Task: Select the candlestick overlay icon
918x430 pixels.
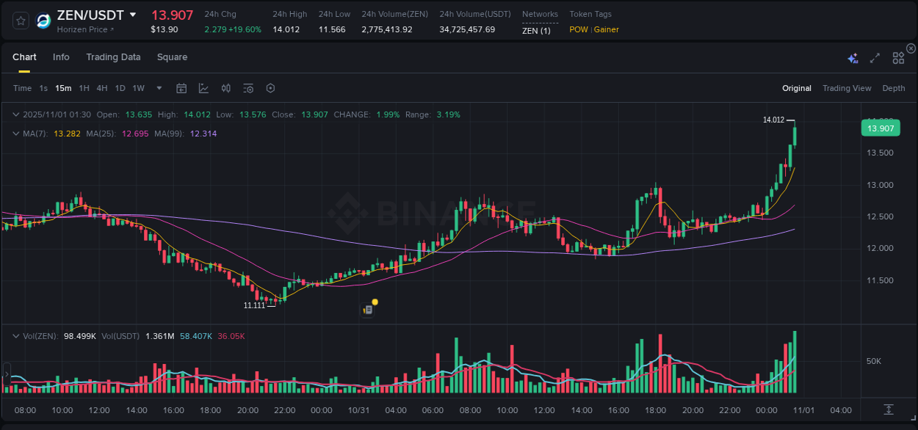Action: (x=225, y=88)
